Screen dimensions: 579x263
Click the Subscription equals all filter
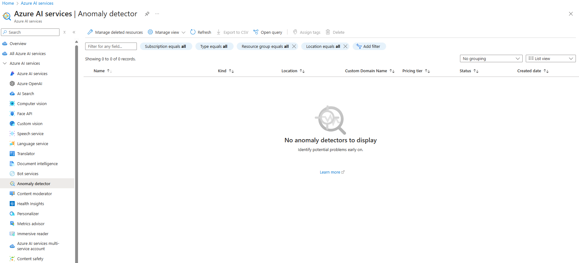[x=166, y=46]
